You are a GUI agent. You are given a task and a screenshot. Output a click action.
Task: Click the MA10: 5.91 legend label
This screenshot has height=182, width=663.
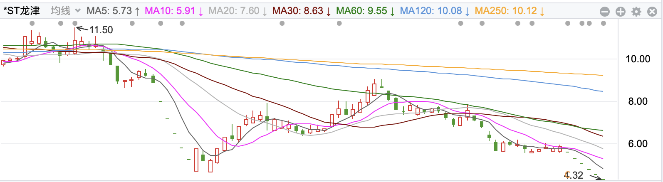click(x=174, y=11)
